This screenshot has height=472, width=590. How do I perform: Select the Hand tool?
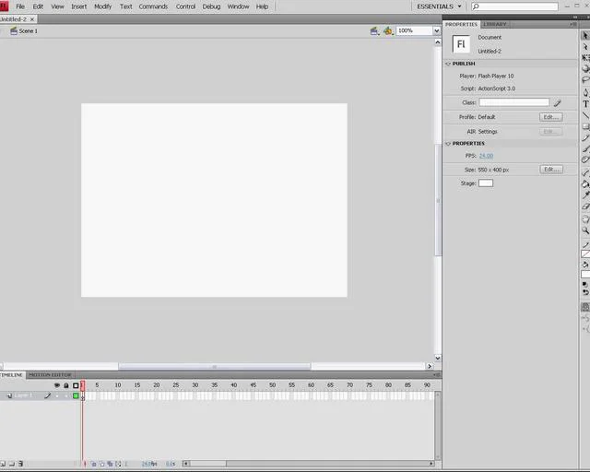pos(585,219)
